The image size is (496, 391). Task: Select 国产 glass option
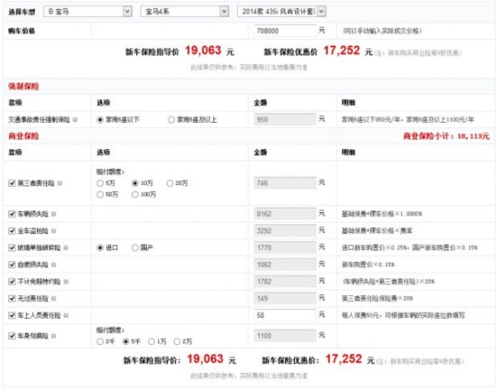[x=135, y=247]
